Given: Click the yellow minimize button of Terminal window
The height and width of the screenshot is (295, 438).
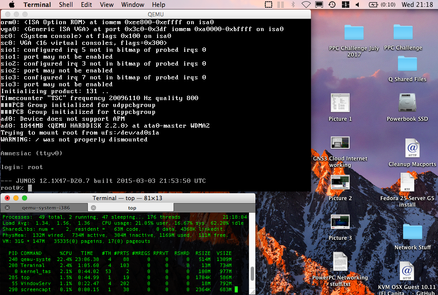Looking at the screenshot, I should click(16, 198).
